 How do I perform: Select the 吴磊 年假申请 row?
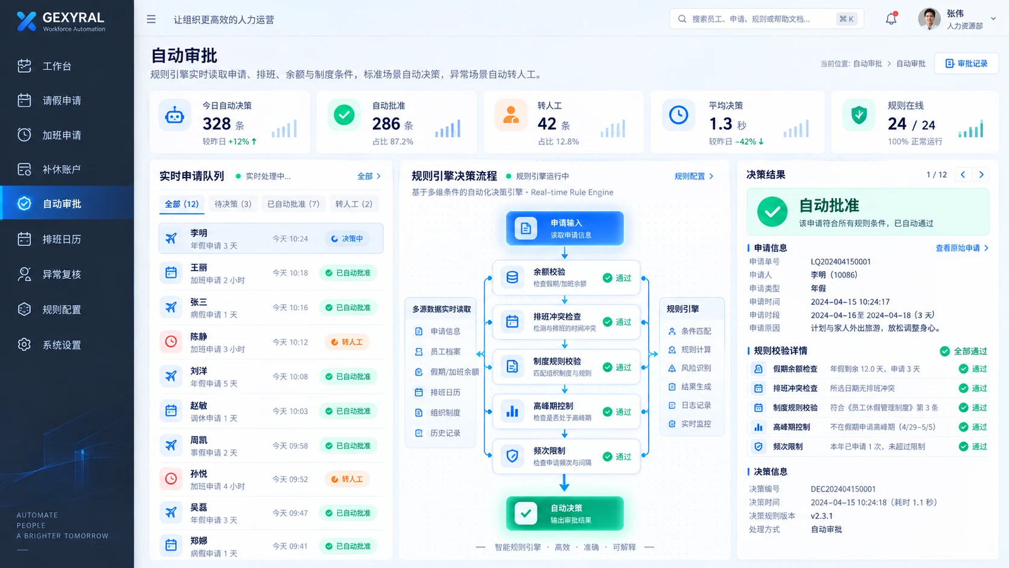(x=270, y=513)
